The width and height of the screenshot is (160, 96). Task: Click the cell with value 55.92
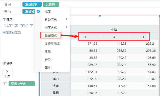(x=144, y=65)
